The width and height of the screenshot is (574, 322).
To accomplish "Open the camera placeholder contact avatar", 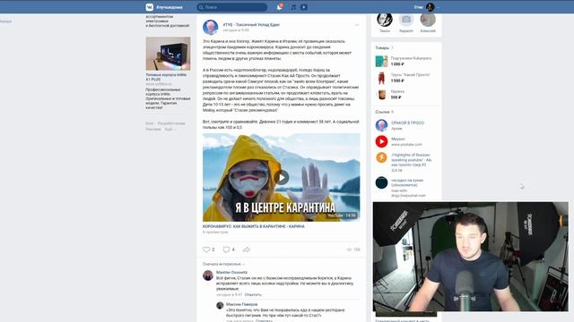I will pyautogui.click(x=406, y=19).
